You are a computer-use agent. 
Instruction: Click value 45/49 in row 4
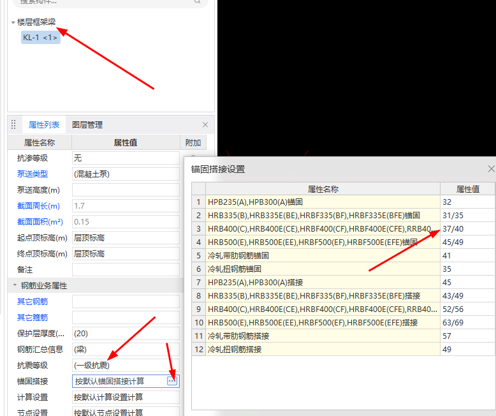click(467, 242)
